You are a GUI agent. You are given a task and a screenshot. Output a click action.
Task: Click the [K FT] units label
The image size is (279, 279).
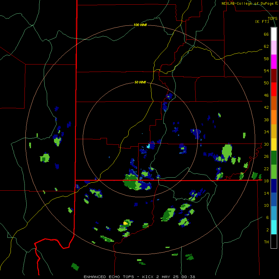262,22
